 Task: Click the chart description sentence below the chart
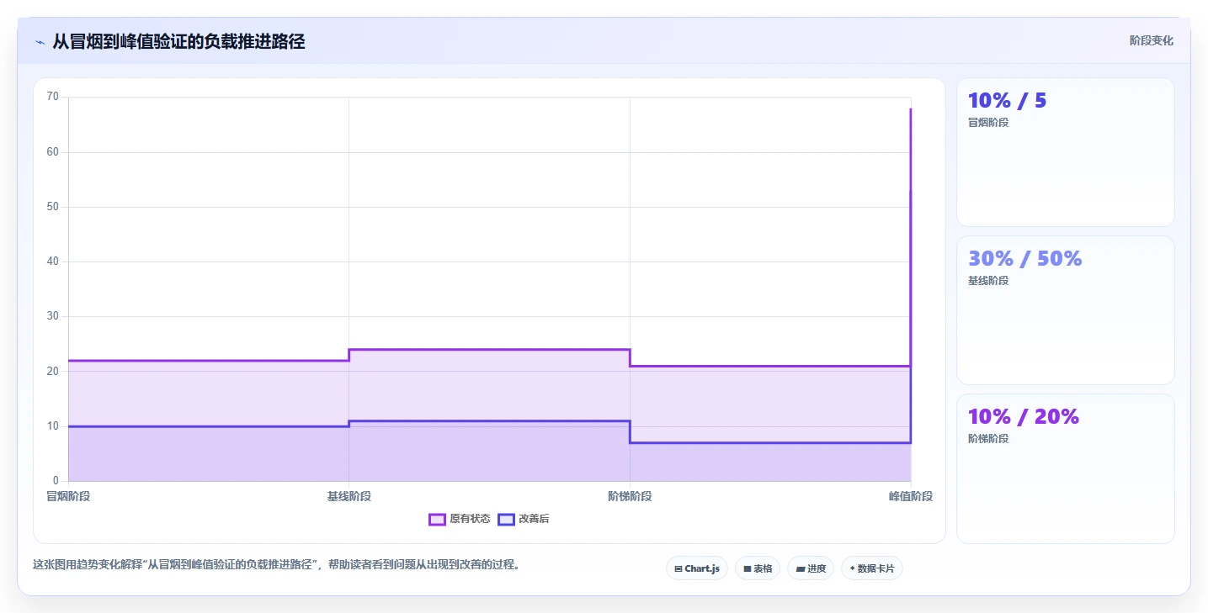[x=279, y=564]
